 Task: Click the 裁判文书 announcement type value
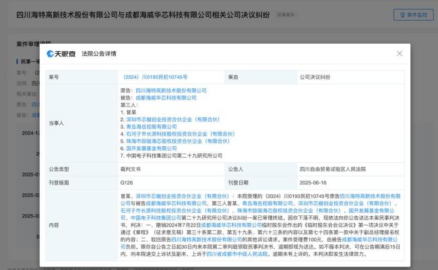tap(131, 169)
